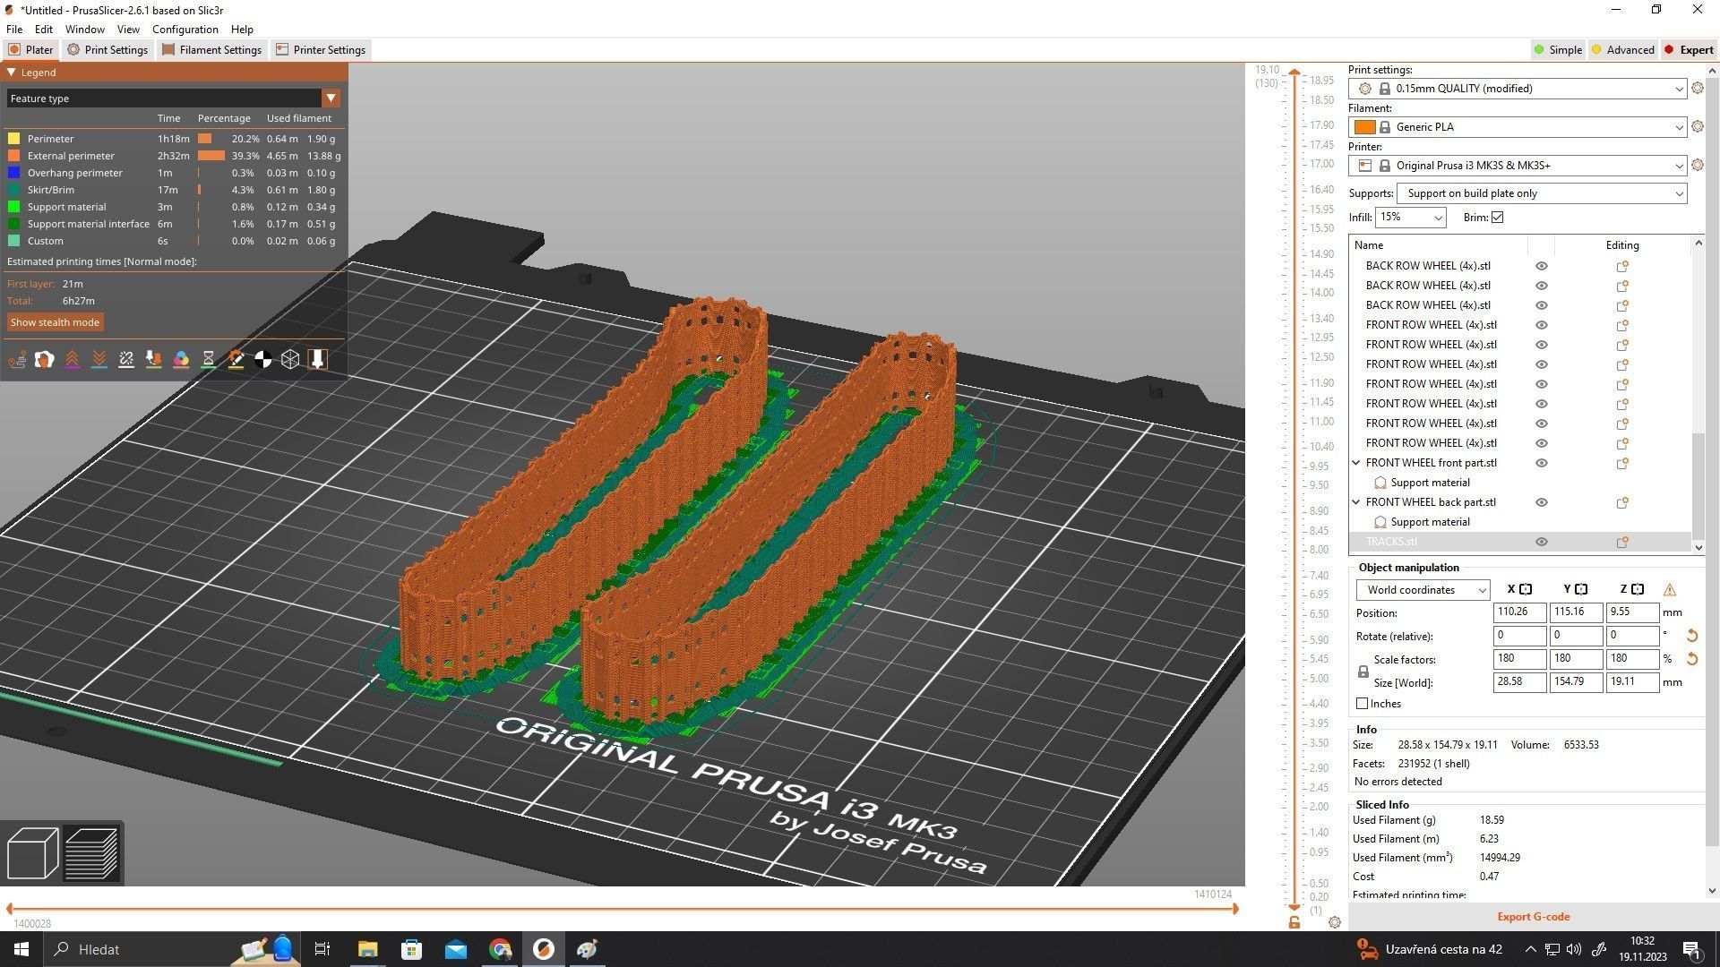The image size is (1720, 967).
Task: Open printer settings gear next to Original Prusa
Action: click(1697, 166)
